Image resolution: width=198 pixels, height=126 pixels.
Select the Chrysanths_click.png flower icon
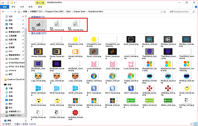(75, 39)
